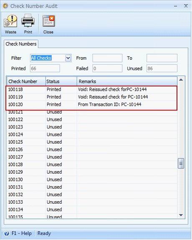Open the Filter dropdown arrow
The image size is (192, 240).
(x=68, y=58)
